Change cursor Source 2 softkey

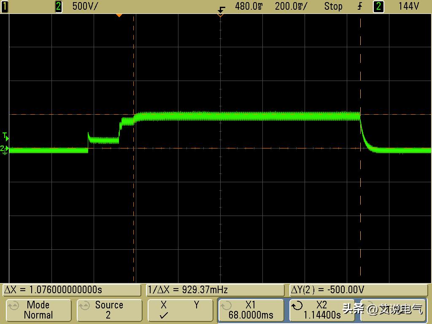[x=109, y=310]
